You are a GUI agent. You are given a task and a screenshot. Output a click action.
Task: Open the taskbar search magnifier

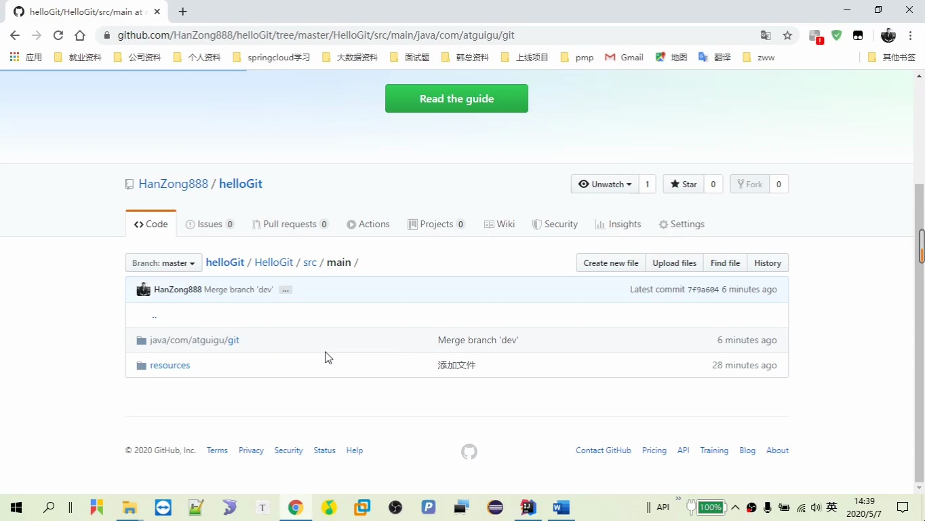(48, 507)
